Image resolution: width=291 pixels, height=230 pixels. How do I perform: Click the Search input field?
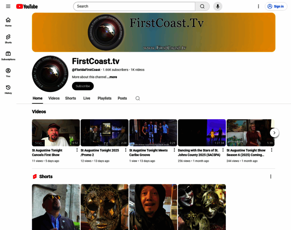[134, 6]
